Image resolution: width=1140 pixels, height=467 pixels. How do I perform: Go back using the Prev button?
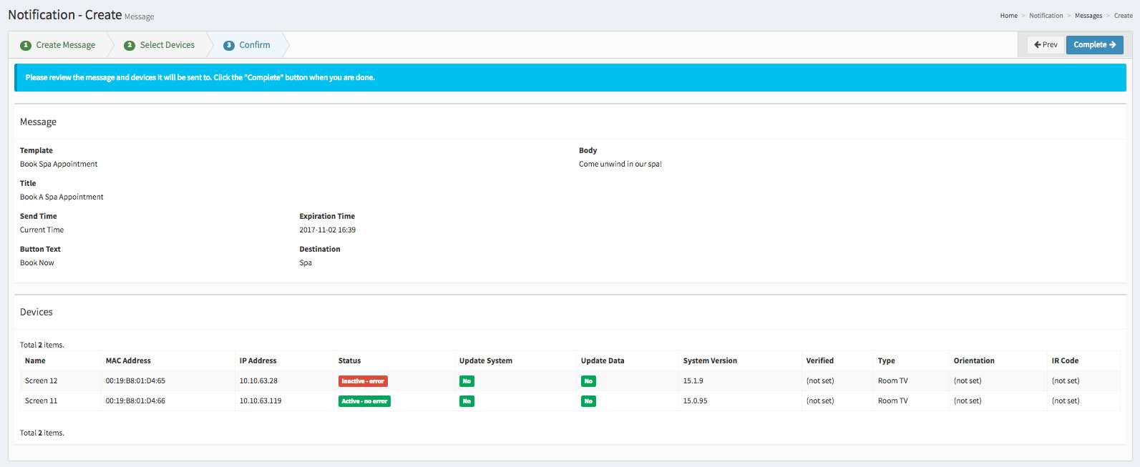click(1046, 45)
